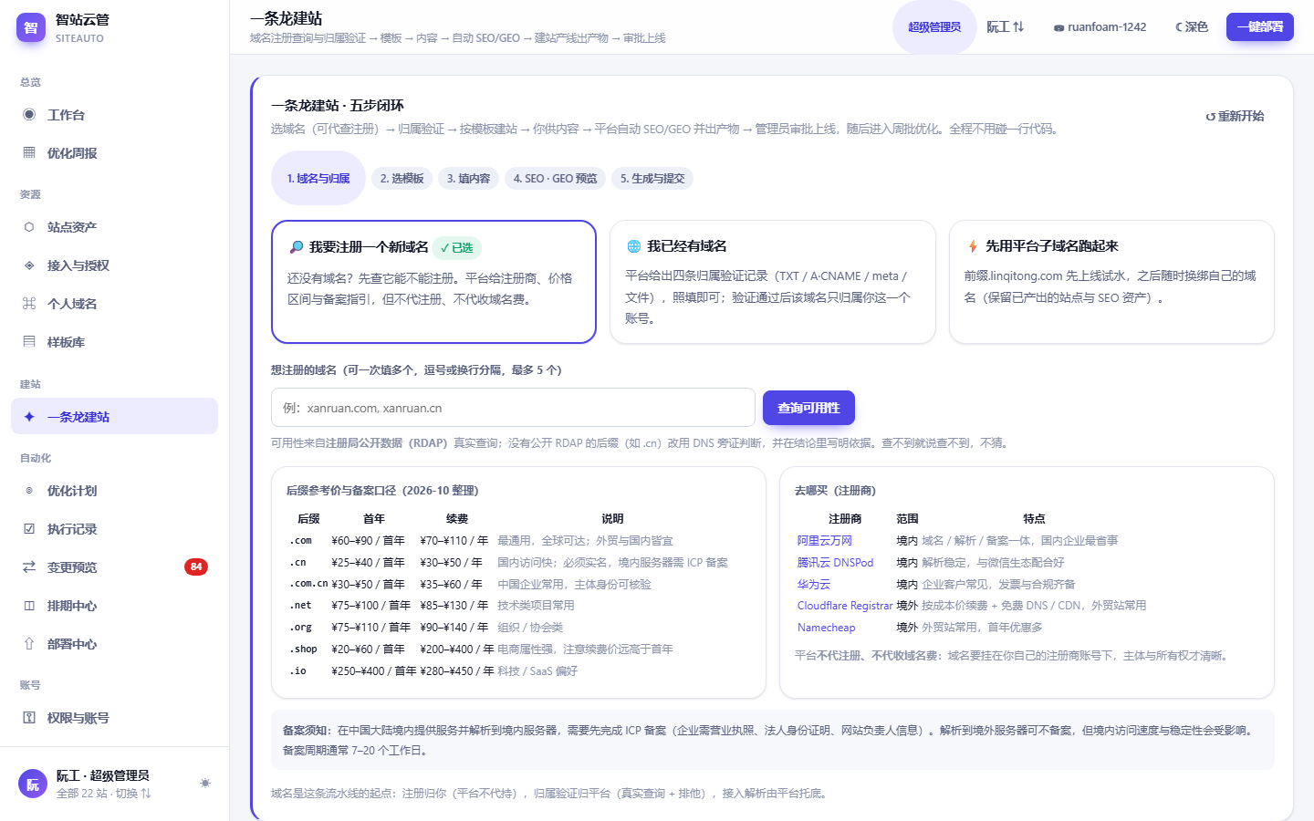Click the 优化计划 sidebar icon

click(x=29, y=491)
